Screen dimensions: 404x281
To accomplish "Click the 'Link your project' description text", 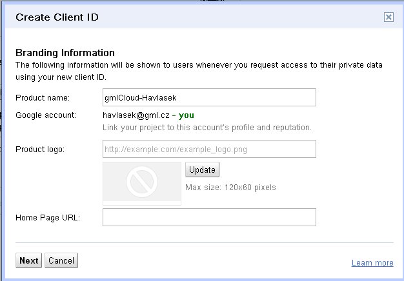I will (207, 127).
